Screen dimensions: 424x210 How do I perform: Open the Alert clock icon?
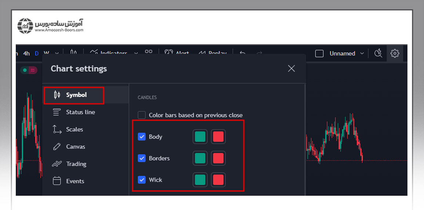click(169, 53)
